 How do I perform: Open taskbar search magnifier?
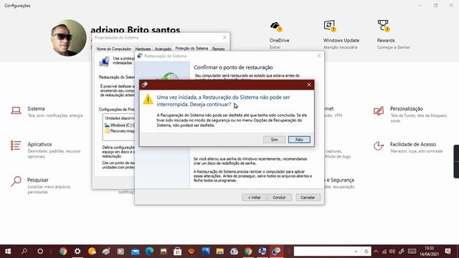24,252
